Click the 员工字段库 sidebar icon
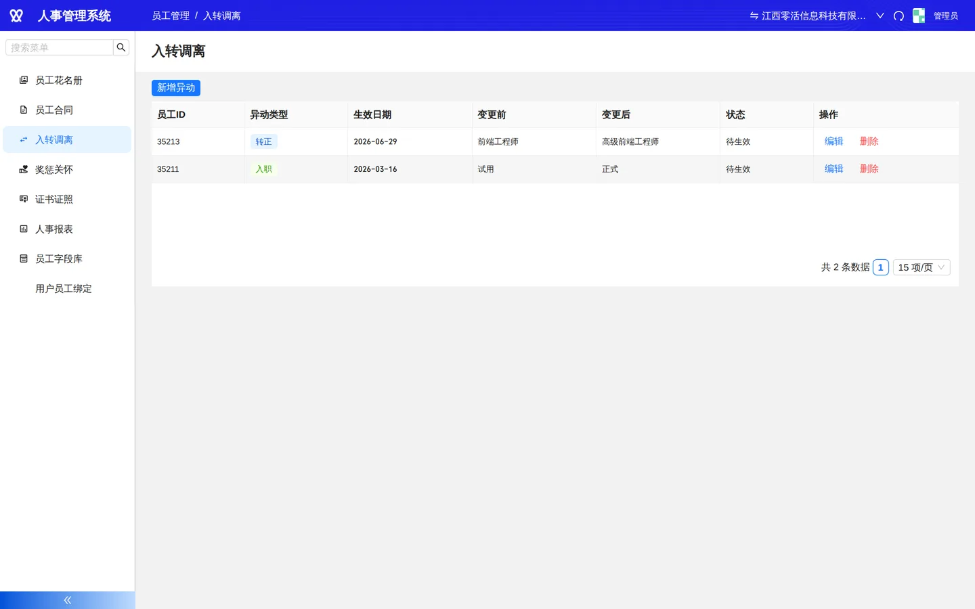 [24, 258]
